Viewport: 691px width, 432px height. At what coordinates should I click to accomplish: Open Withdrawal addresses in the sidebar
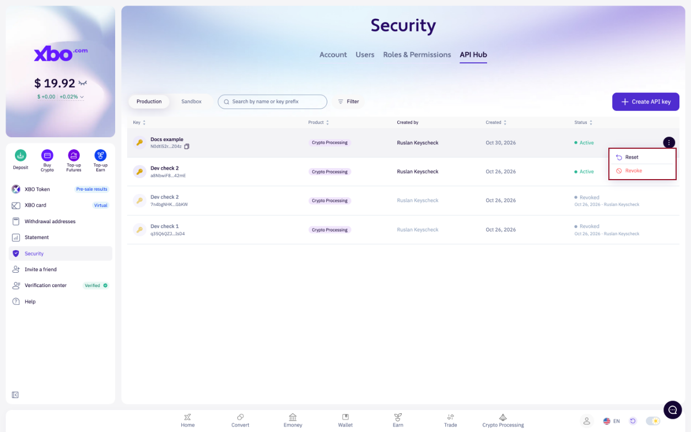[x=61, y=222]
